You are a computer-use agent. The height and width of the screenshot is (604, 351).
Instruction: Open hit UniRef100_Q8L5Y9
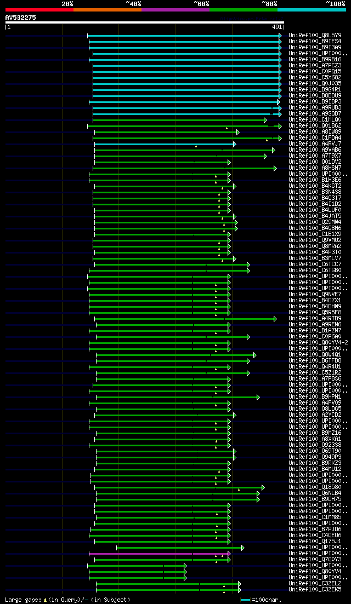(315, 36)
